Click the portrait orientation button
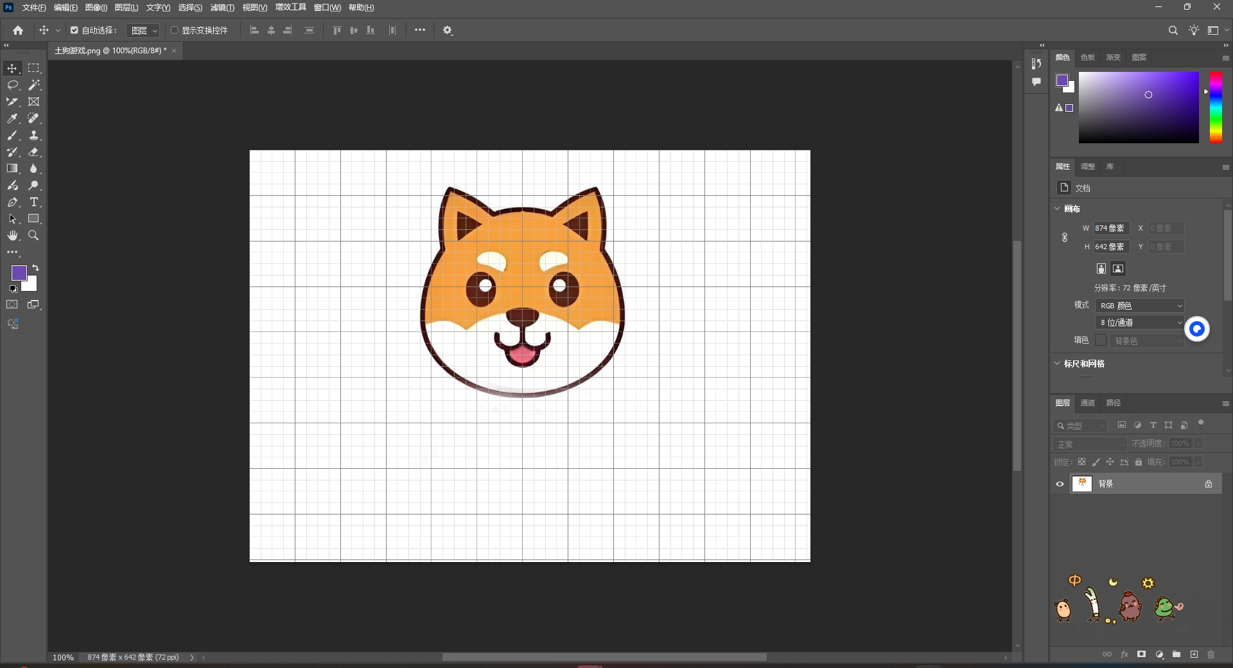The height and width of the screenshot is (668, 1233). 1101,268
